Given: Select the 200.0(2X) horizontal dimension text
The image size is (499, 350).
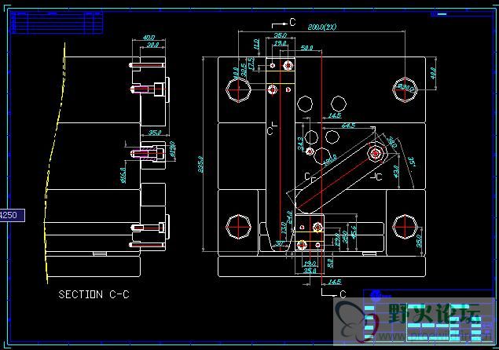Looking at the screenshot, I should click(321, 27).
